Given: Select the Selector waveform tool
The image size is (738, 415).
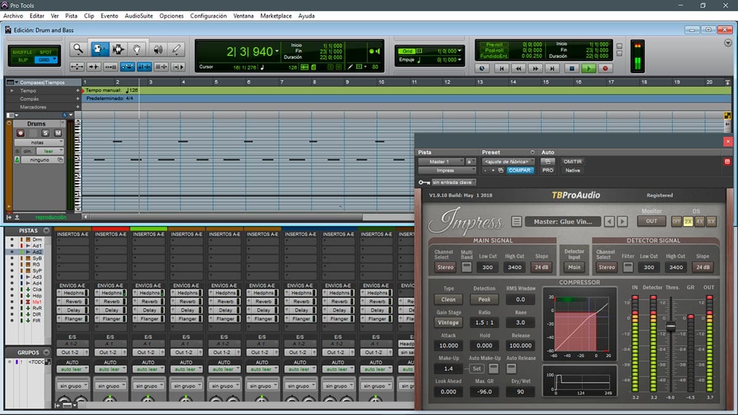Looking at the screenshot, I should [x=117, y=49].
